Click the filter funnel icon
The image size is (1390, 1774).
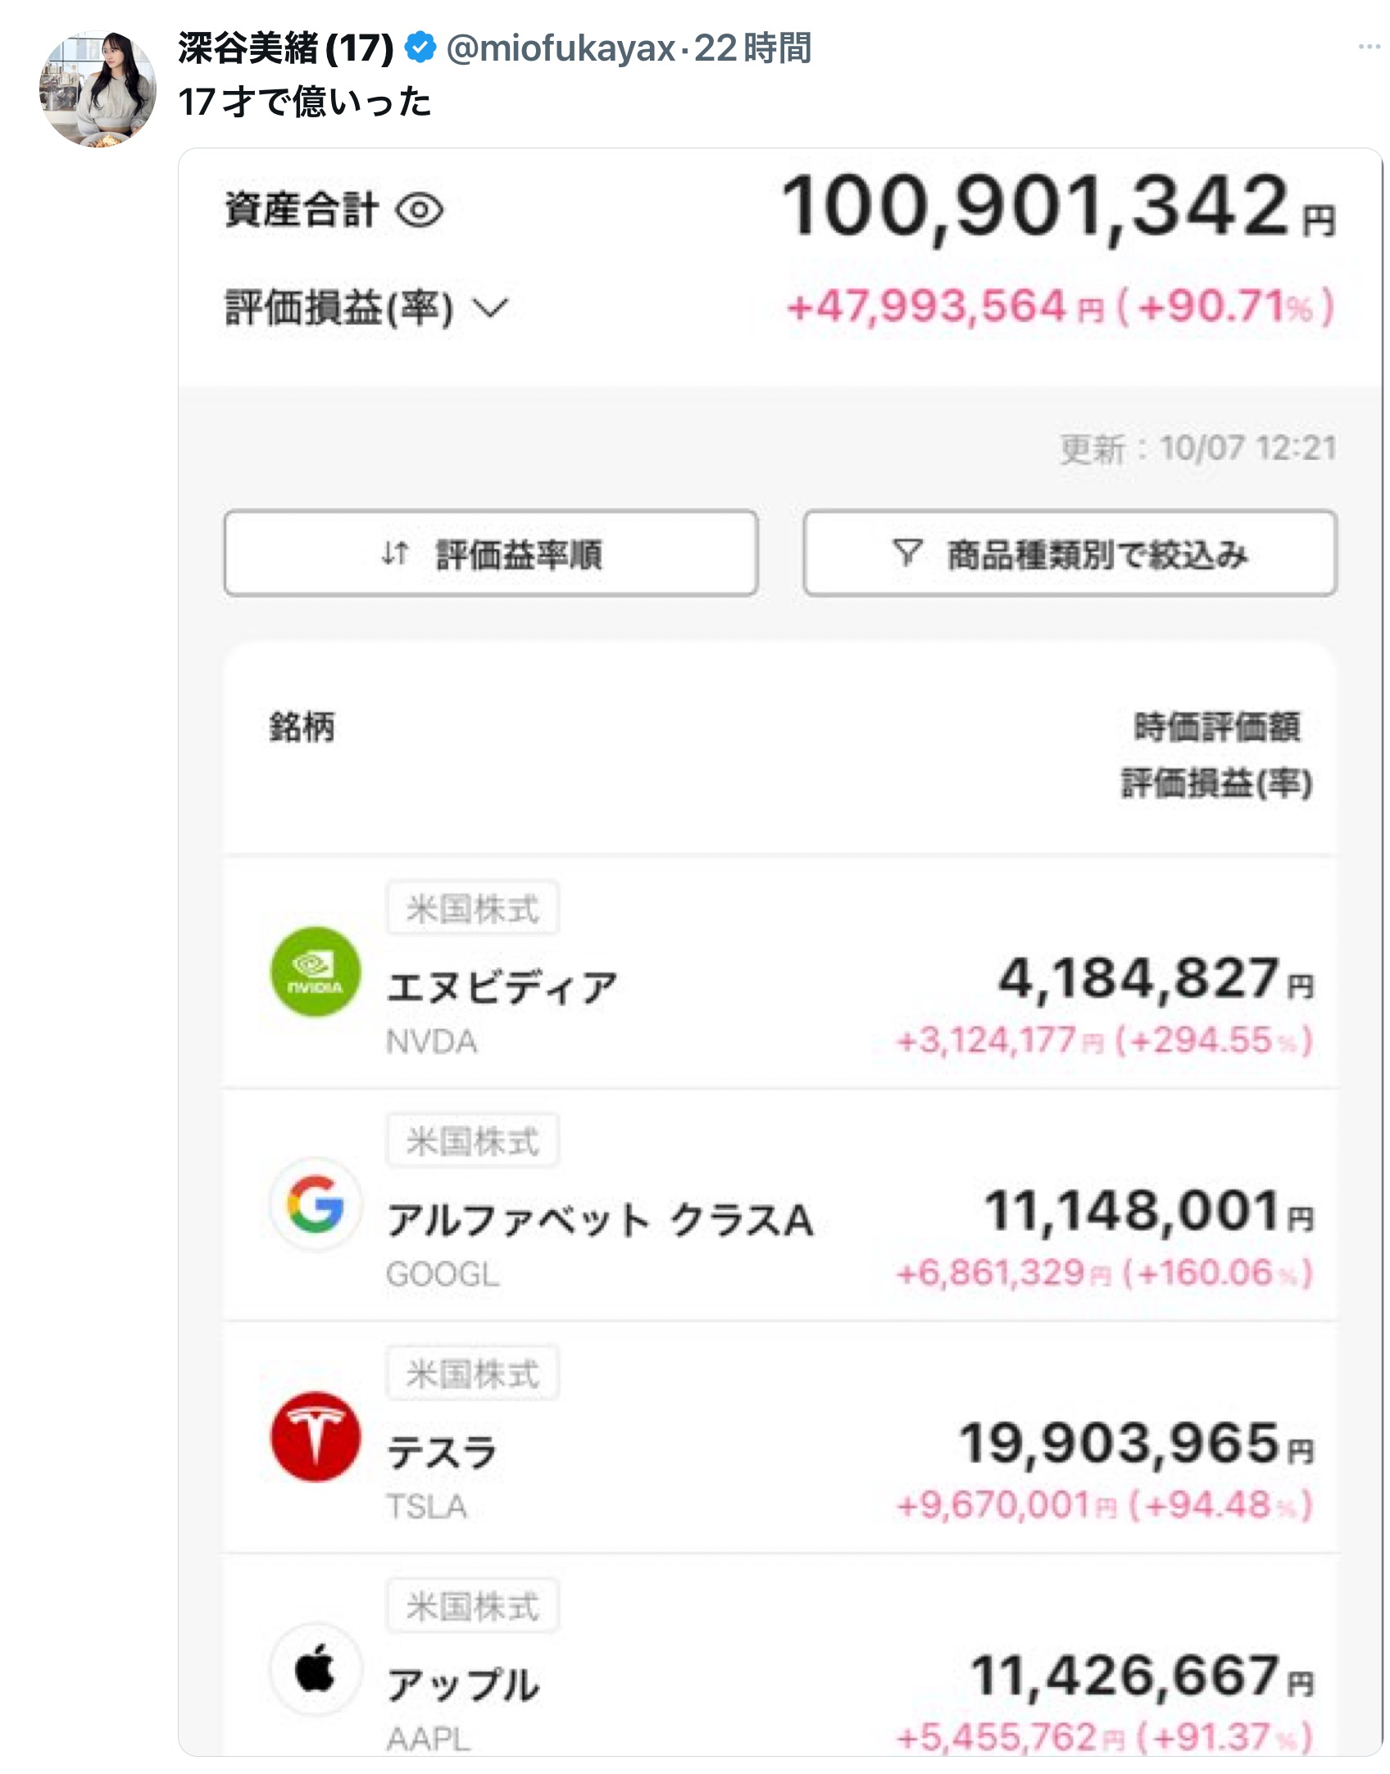pyautogui.click(x=907, y=553)
